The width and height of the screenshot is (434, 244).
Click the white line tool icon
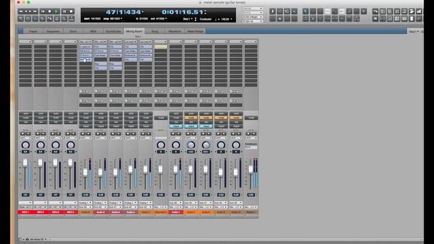tap(328, 12)
